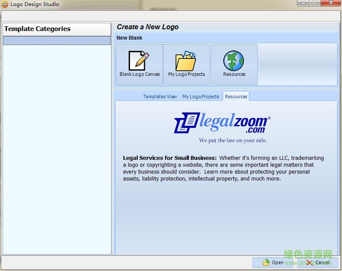Close the Logo Design Studio window
The height and width of the screenshot is (271, 342).
pos(331,3)
